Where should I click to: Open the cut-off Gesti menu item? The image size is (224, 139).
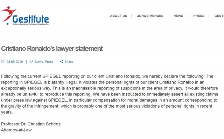click(219, 16)
